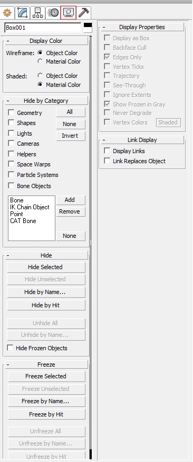Open the Hierarchy panel tab
The width and height of the screenshot is (193, 462).
(38, 13)
